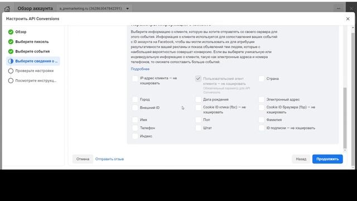Screen dimensions: 357x201
Task: Close the API Conversions setup dialog
Action: coord(348,18)
